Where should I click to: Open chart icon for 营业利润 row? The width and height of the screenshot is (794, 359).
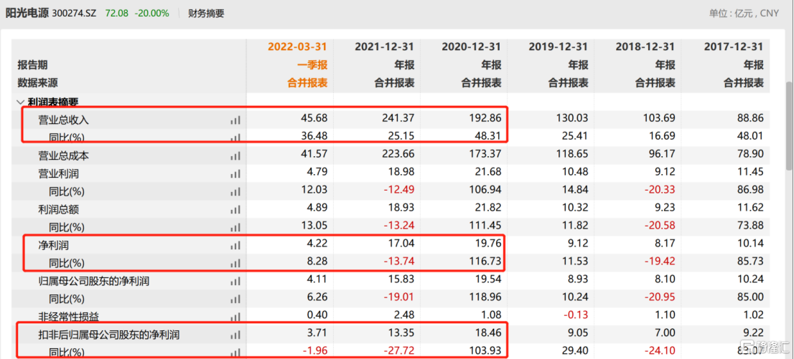[x=235, y=174]
